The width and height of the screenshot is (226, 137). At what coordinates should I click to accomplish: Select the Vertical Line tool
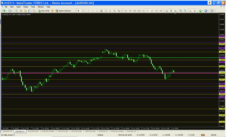point(88,11)
